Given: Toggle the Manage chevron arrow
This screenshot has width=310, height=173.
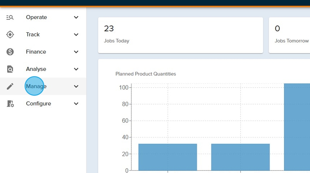Looking at the screenshot, I should click(76, 86).
